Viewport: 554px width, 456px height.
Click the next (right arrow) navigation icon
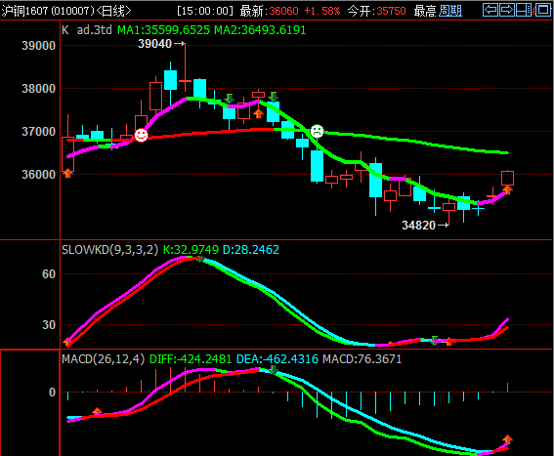coord(507,10)
